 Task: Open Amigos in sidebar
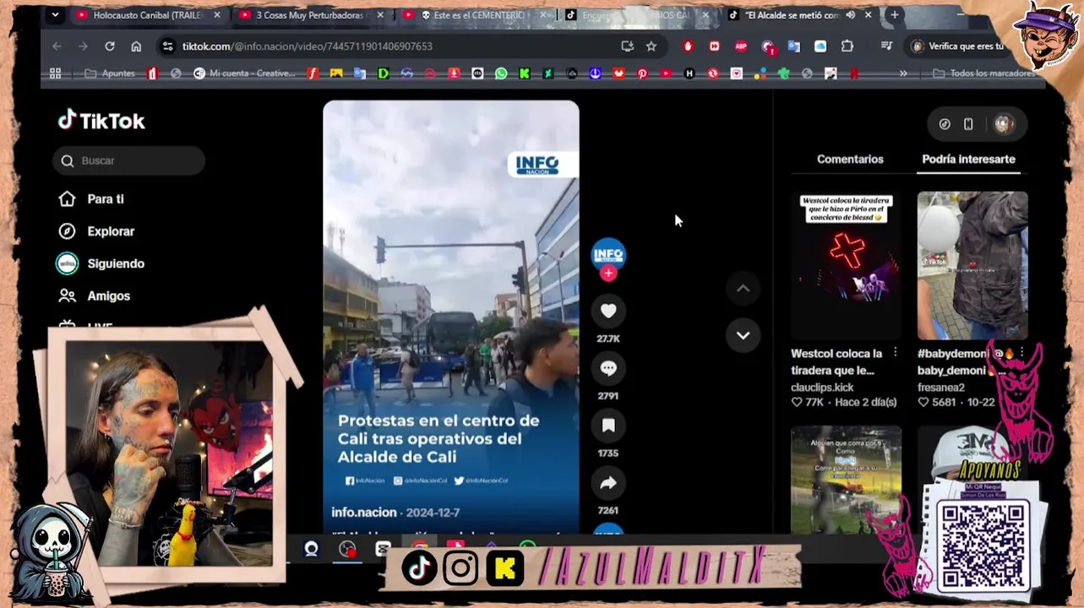94,296
